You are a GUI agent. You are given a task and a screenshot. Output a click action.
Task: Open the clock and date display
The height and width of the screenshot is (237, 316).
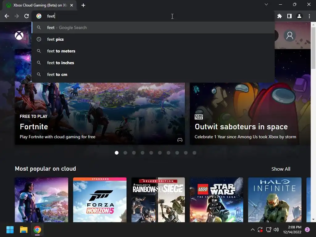292,230
